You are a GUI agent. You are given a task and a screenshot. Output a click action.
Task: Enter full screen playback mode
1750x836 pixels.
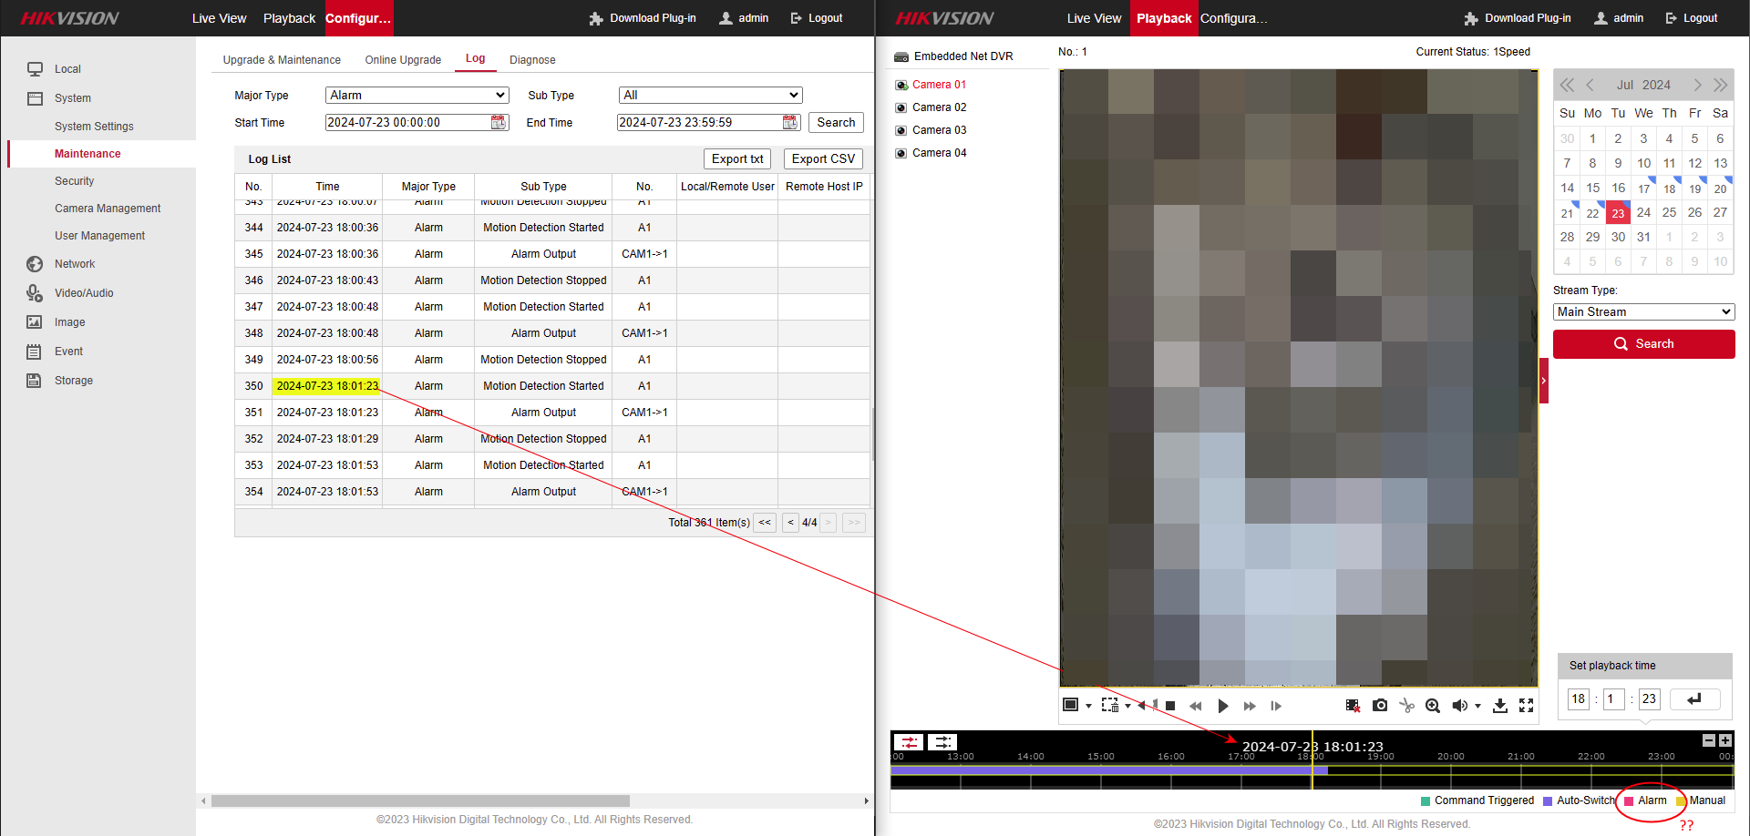click(1526, 706)
